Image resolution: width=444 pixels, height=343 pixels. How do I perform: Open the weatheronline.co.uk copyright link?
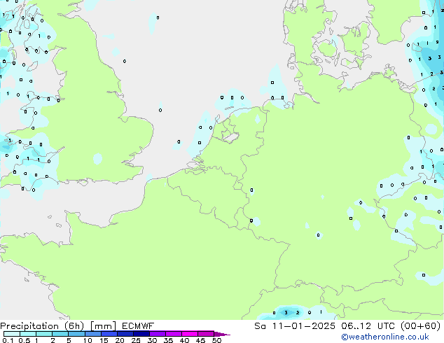[394, 337]
